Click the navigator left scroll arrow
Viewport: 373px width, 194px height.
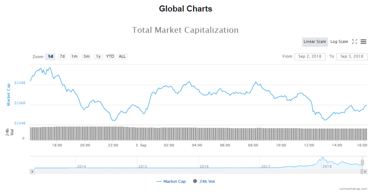(x=32, y=171)
